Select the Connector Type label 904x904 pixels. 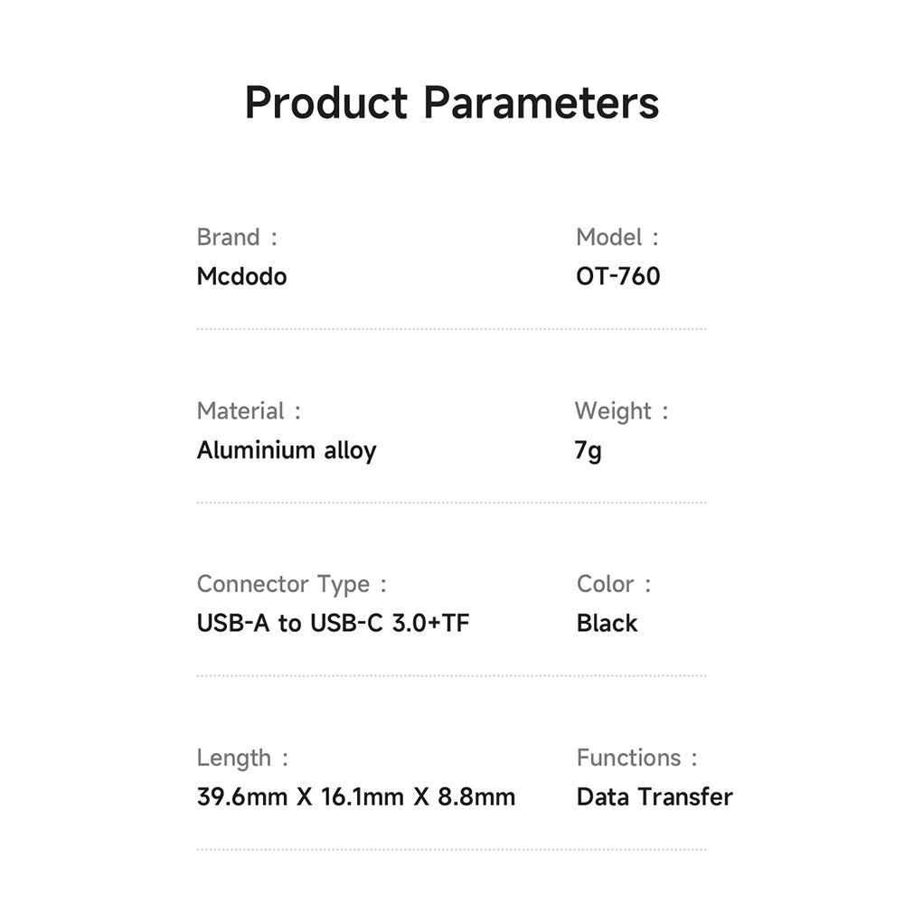(x=291, y=585)
